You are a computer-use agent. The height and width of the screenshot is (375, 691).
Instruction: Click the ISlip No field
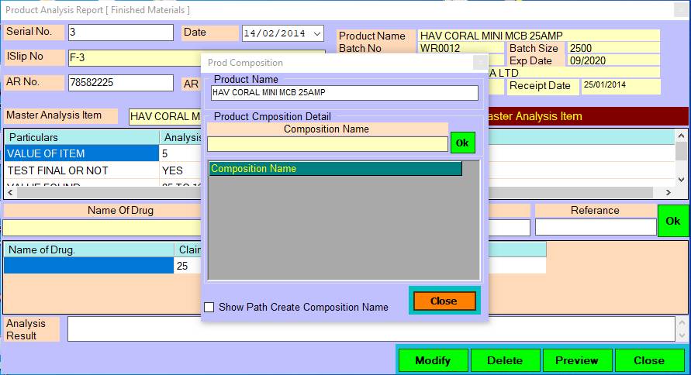132,57
